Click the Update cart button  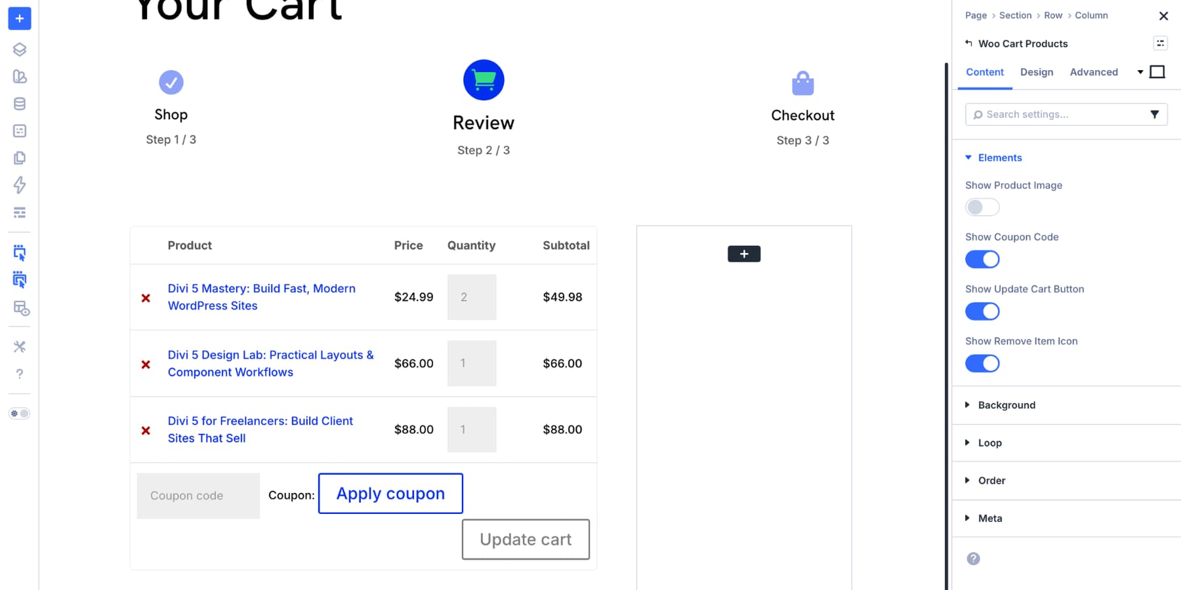click(x=526, y=540)
